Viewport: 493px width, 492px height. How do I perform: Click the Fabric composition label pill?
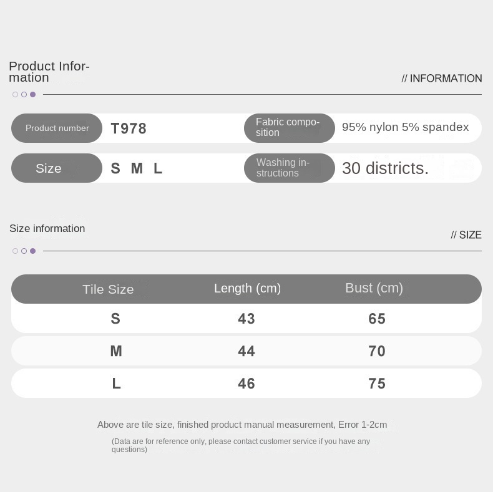pyautogui.click(x=290, y=128)
